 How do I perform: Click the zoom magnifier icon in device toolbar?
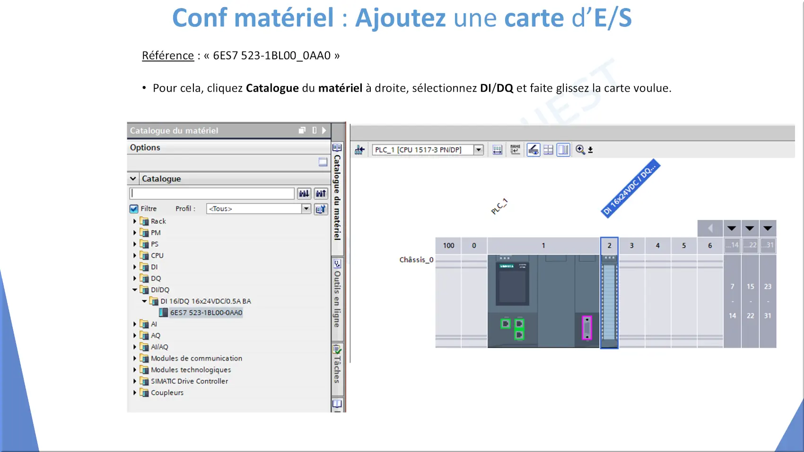(580, 150)
